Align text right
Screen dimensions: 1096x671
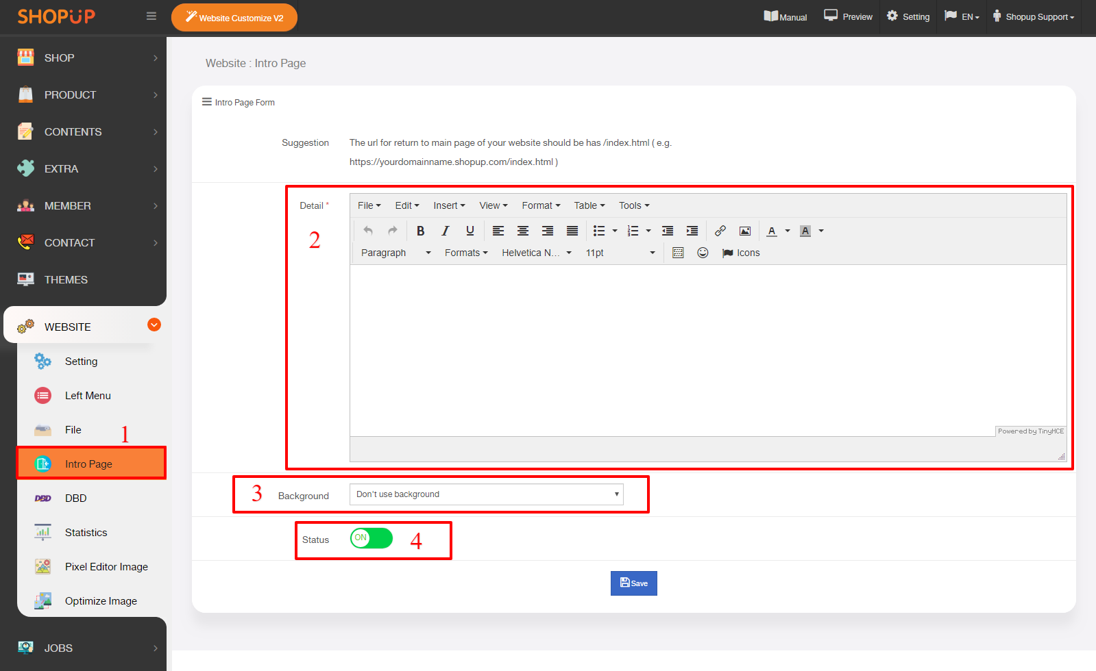coord(548,231)
